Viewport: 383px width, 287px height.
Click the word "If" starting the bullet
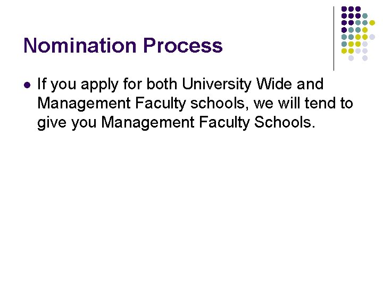(41, 84)
